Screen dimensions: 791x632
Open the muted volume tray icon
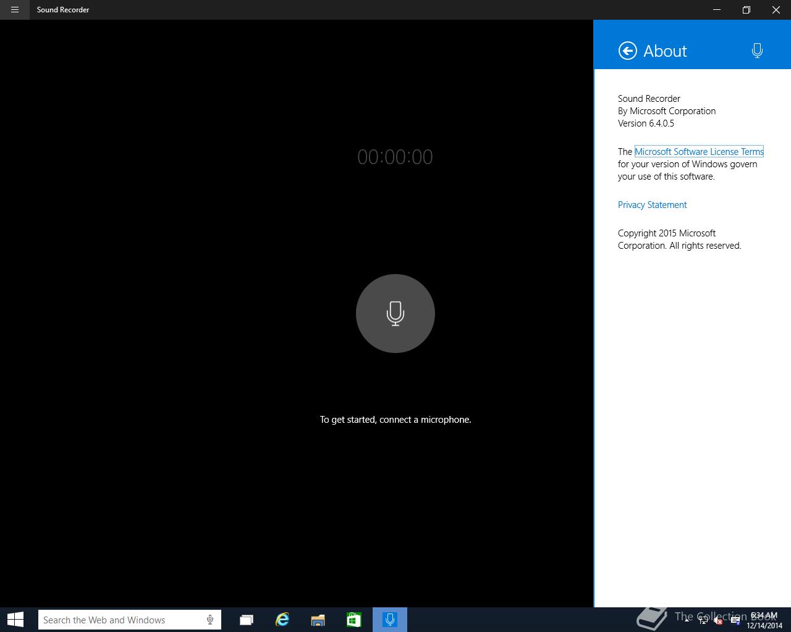719,621
